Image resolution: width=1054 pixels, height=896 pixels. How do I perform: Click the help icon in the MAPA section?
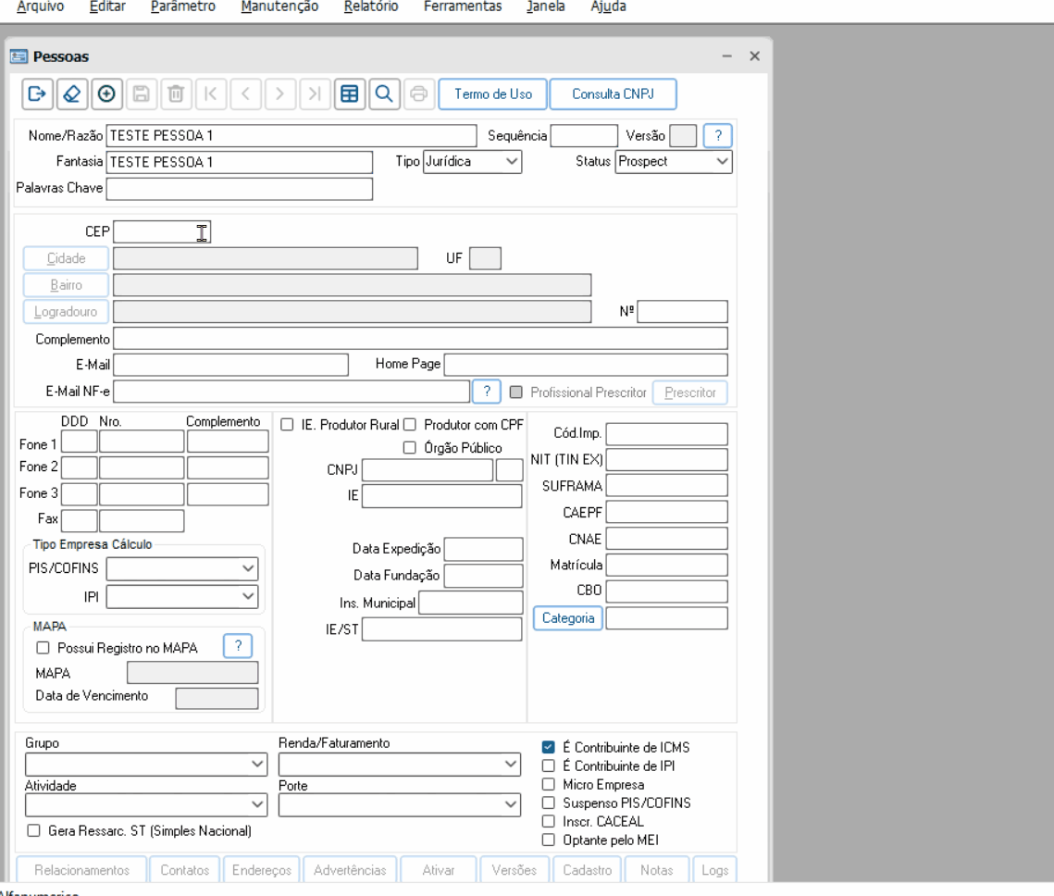[238, 646]
